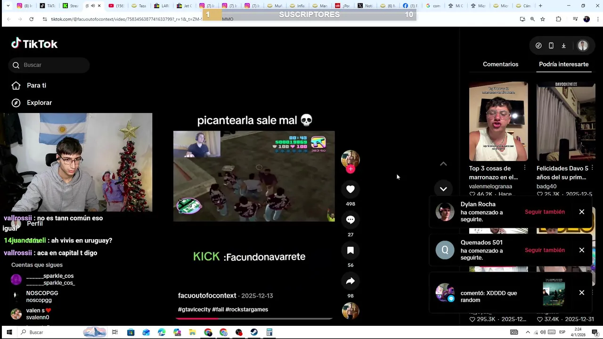Open volume control in system tray

543,332
